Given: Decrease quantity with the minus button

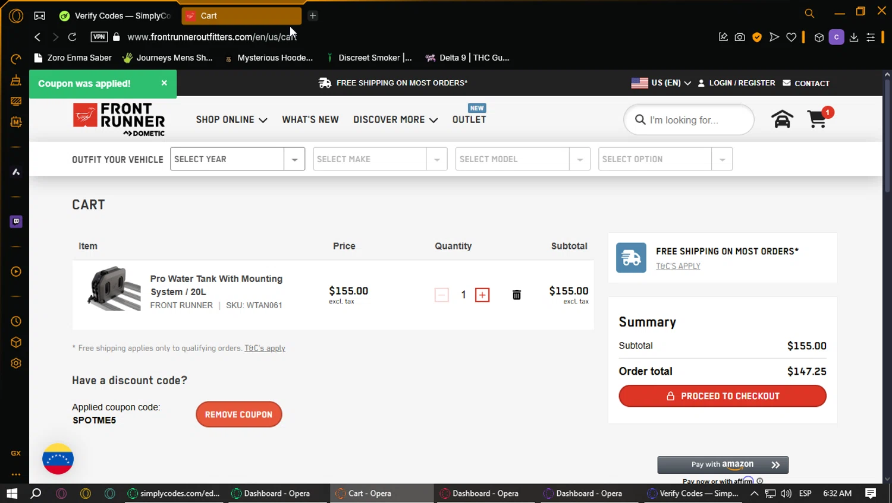Looking at the screenshot, I should [442, 295].
